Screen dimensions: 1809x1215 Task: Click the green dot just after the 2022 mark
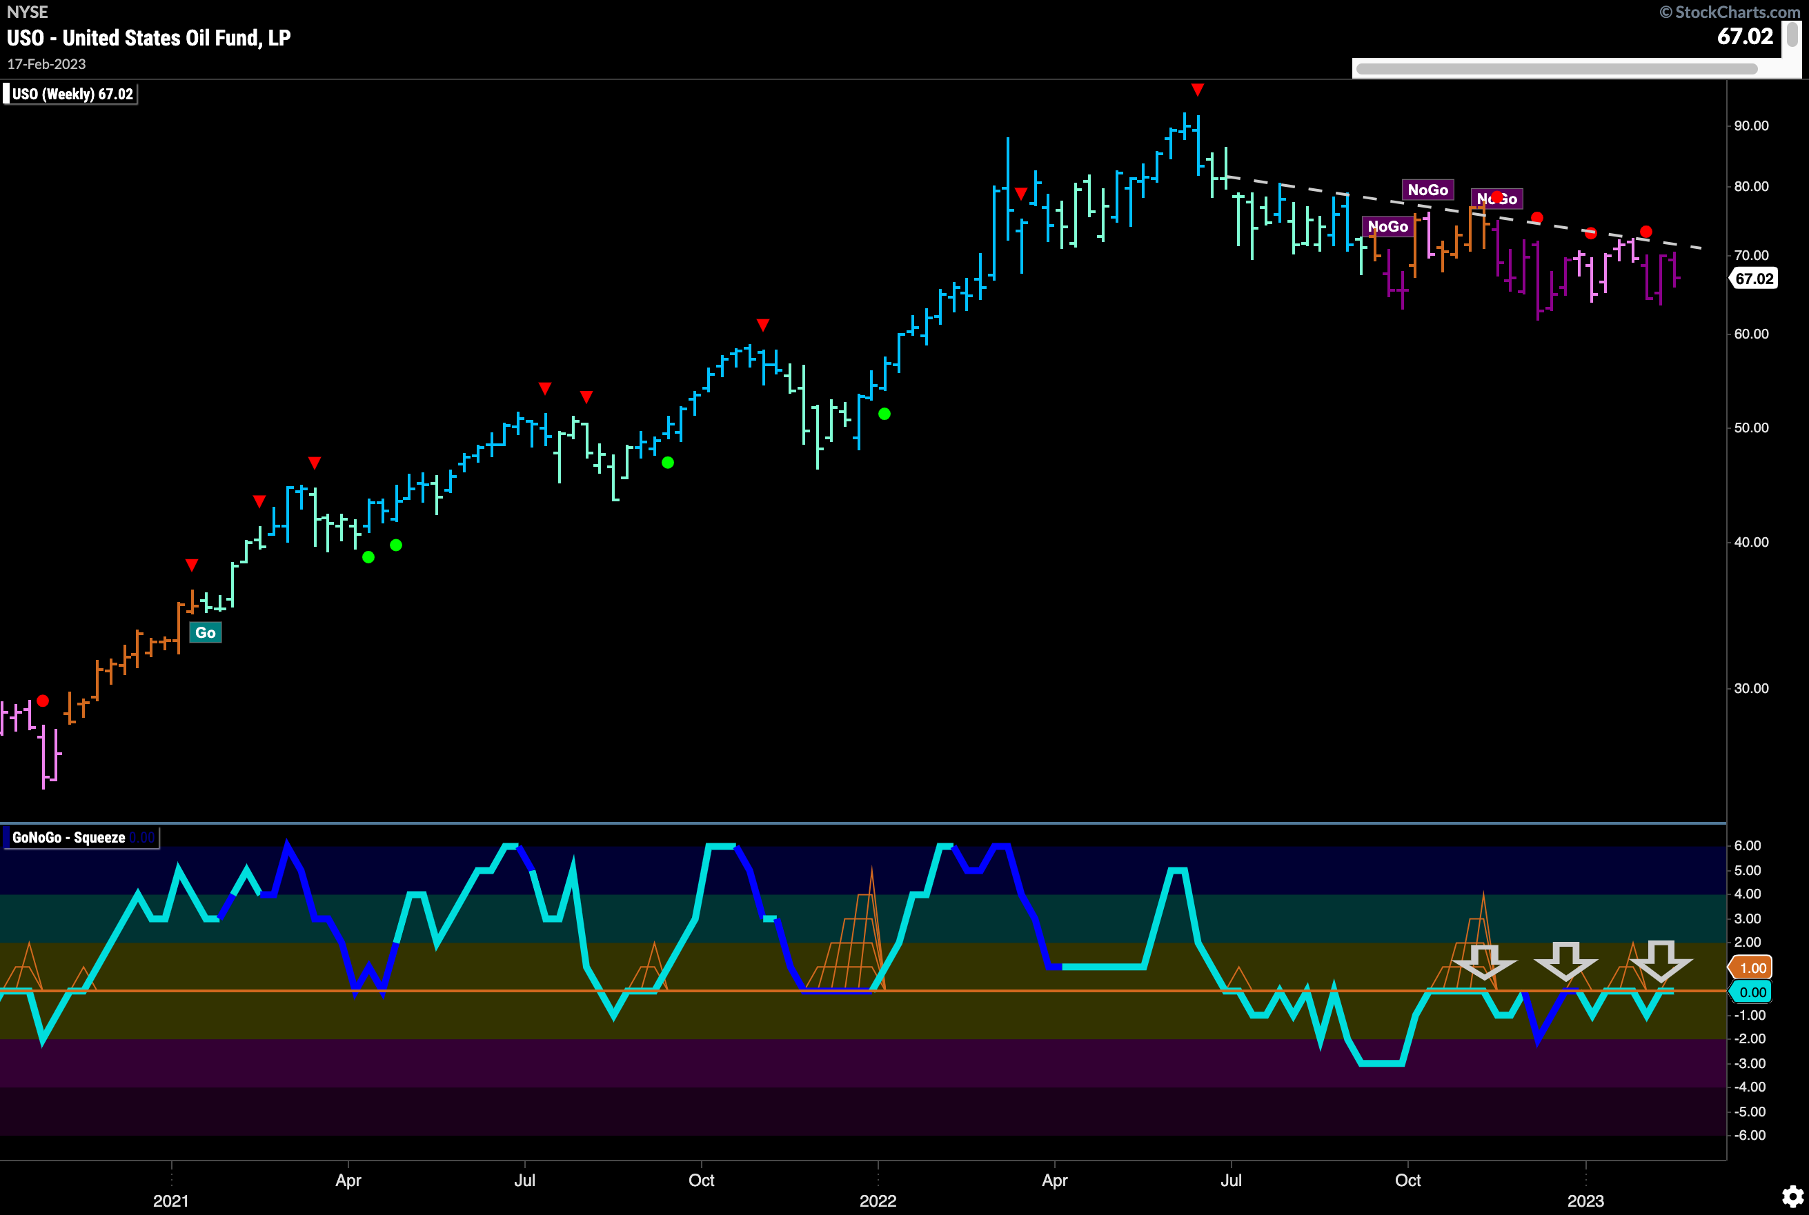coord(884,414)
